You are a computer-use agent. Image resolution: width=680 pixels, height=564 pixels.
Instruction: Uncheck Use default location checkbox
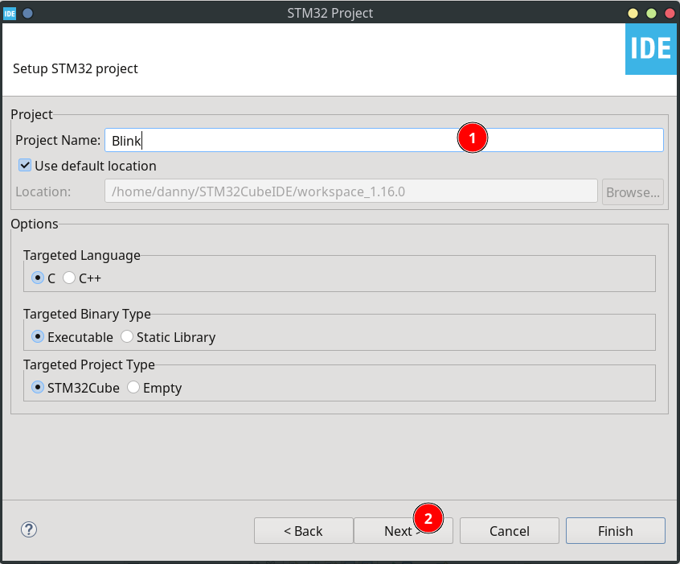[x=25, y=166]
